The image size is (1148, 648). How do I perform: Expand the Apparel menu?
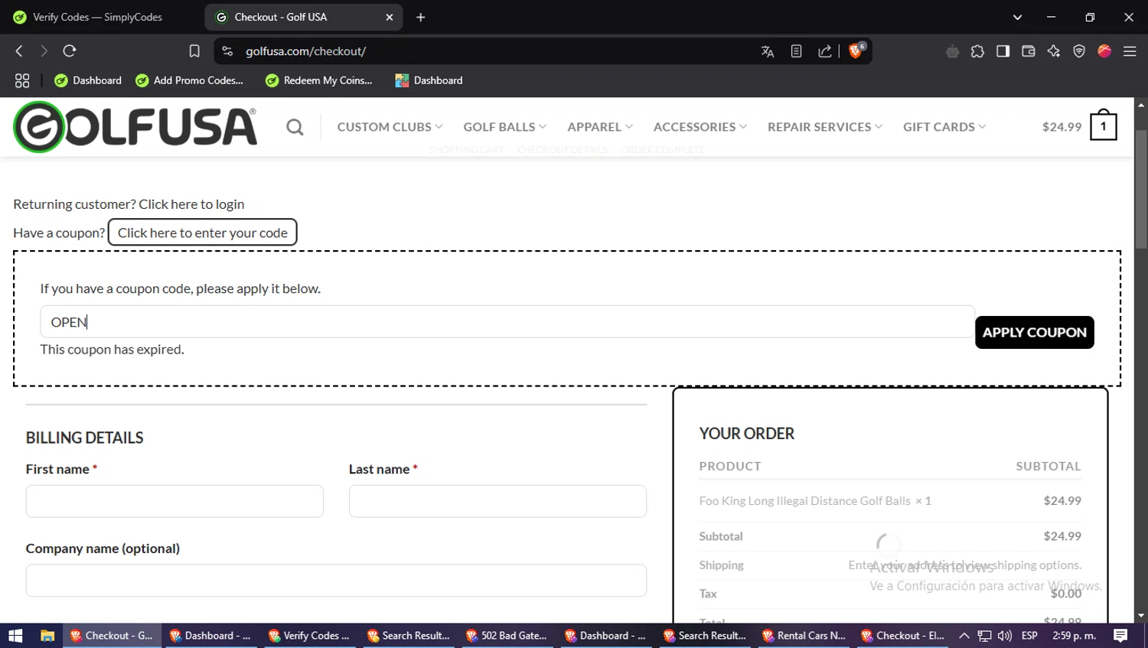click(x=599, y=127)
